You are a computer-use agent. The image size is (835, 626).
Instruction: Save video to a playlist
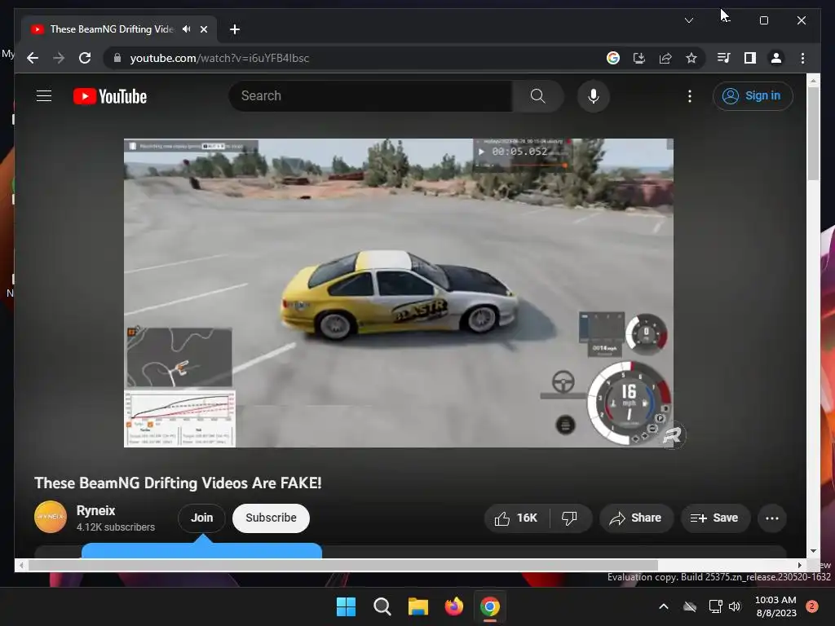click(715, 518)
